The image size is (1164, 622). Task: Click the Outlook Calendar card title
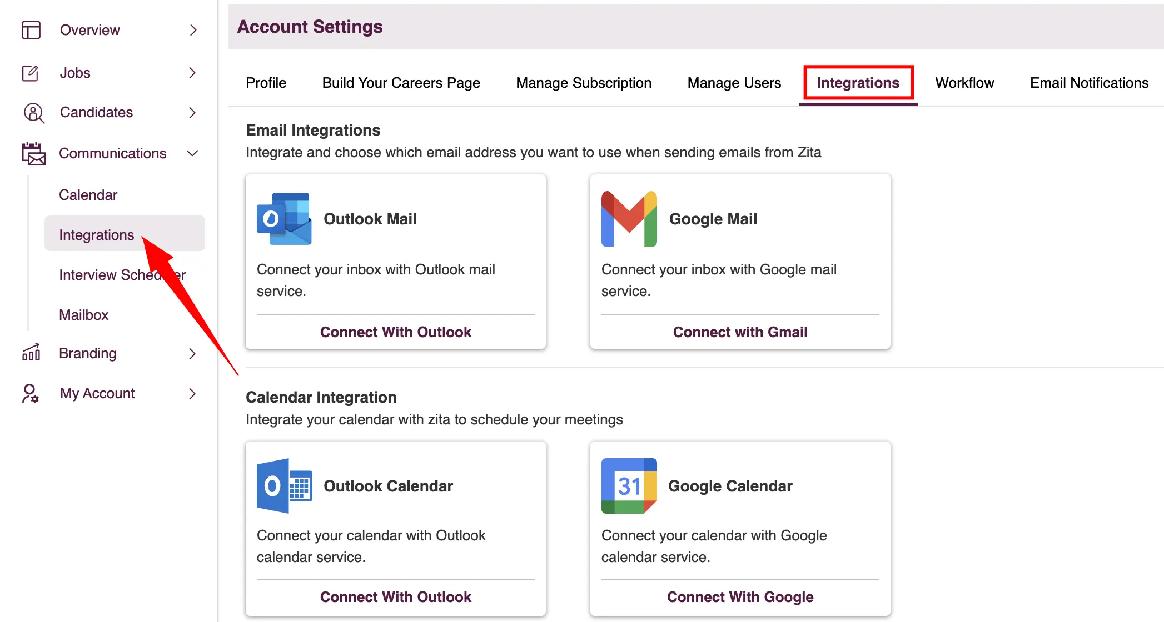pos(388,486)
